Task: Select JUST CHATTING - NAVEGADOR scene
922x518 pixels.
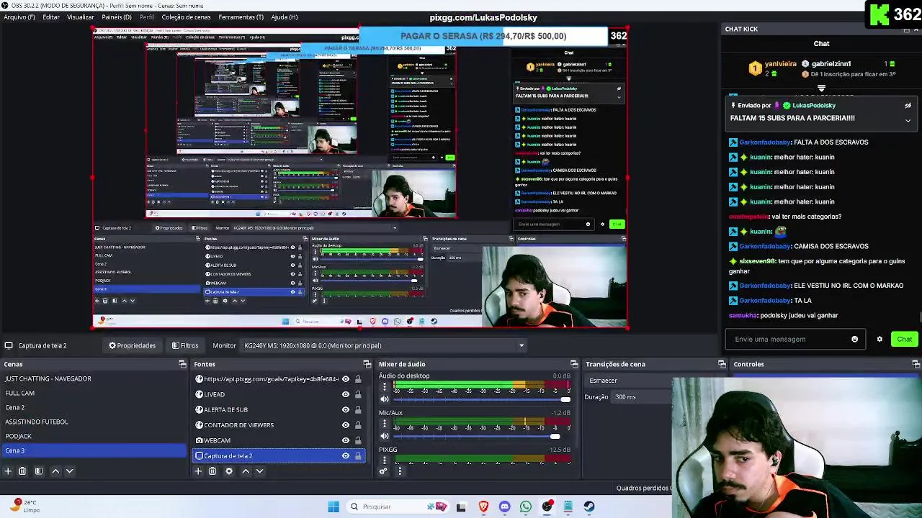Action: tap(94, 378)
